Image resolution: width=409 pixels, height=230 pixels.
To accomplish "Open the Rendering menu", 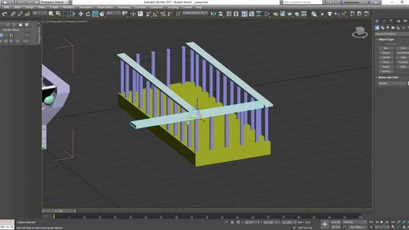I will click(x=124, y=7).
